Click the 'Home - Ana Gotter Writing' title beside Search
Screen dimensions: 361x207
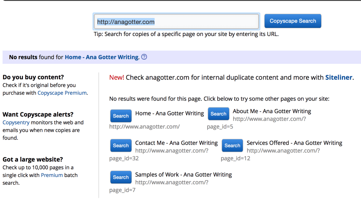point(170,113)
